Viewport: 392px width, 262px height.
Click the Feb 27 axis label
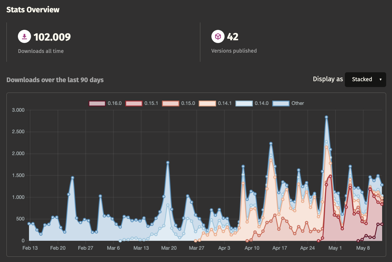[x=86, y=248]
